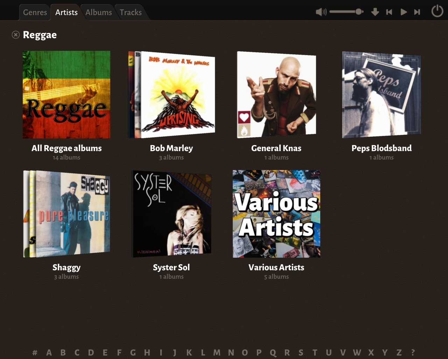Click the Bob Marley artist name
The height and width of the screenshot is (359, 448).
[x=171, y=148]
